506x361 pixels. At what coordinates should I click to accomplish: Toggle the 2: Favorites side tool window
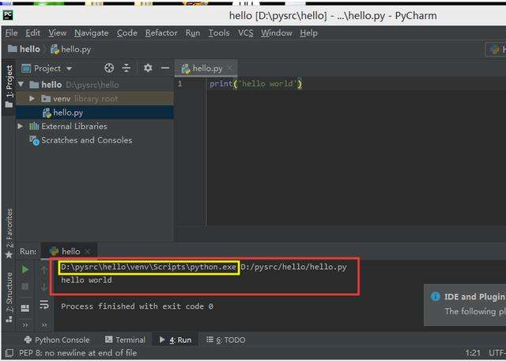9,234
